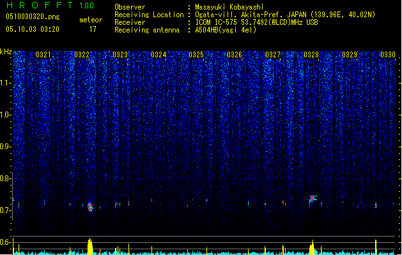
Task: Click the Receiving antenna label
Action: pyautogui.click(x=147, y=30)
